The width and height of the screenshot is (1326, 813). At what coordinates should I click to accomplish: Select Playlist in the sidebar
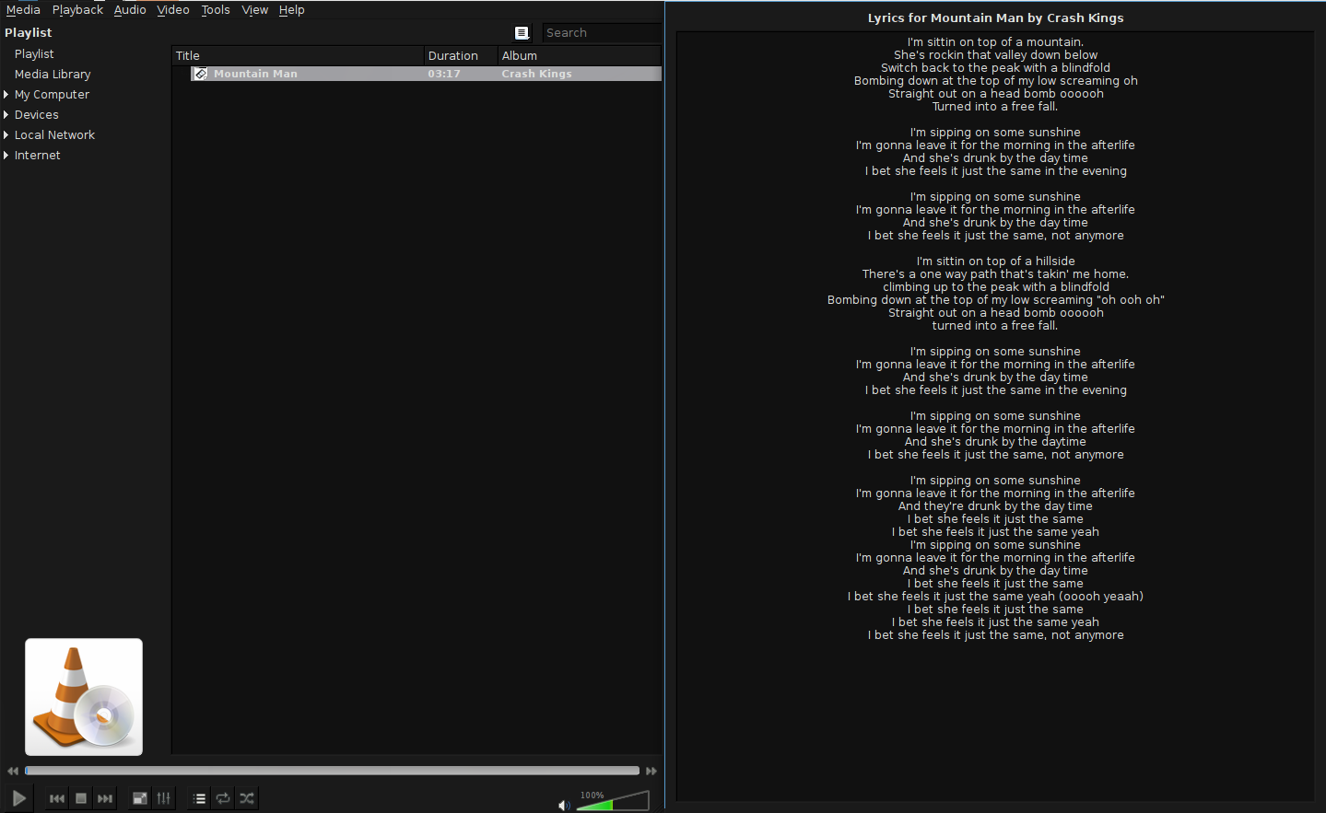34,54
